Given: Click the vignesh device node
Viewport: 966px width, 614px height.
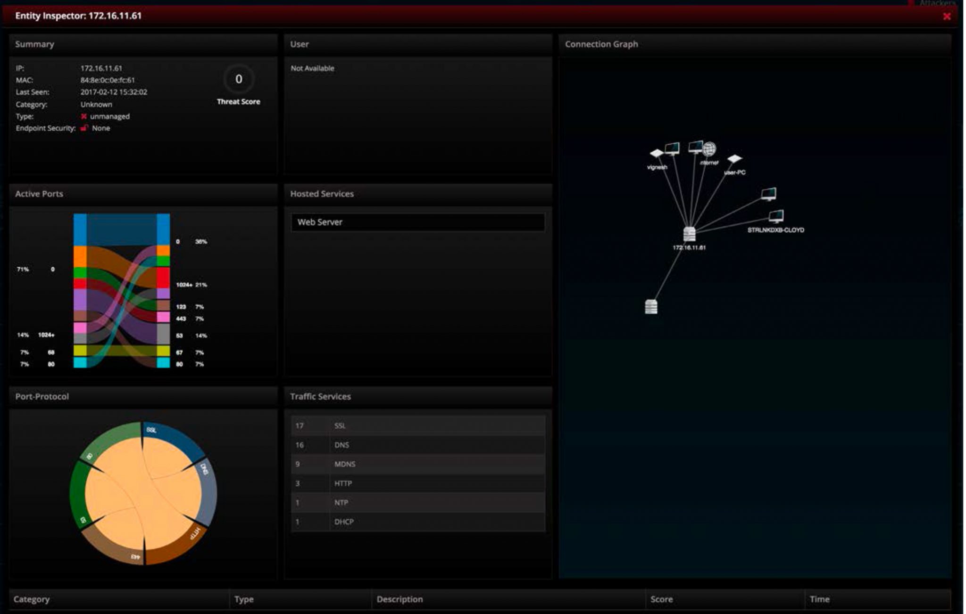Looking at the screenshot, I should point(657,154).
